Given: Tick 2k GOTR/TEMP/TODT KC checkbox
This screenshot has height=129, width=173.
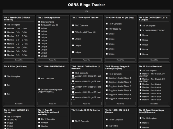Looking at the screenshot, I should coord(140,30).
